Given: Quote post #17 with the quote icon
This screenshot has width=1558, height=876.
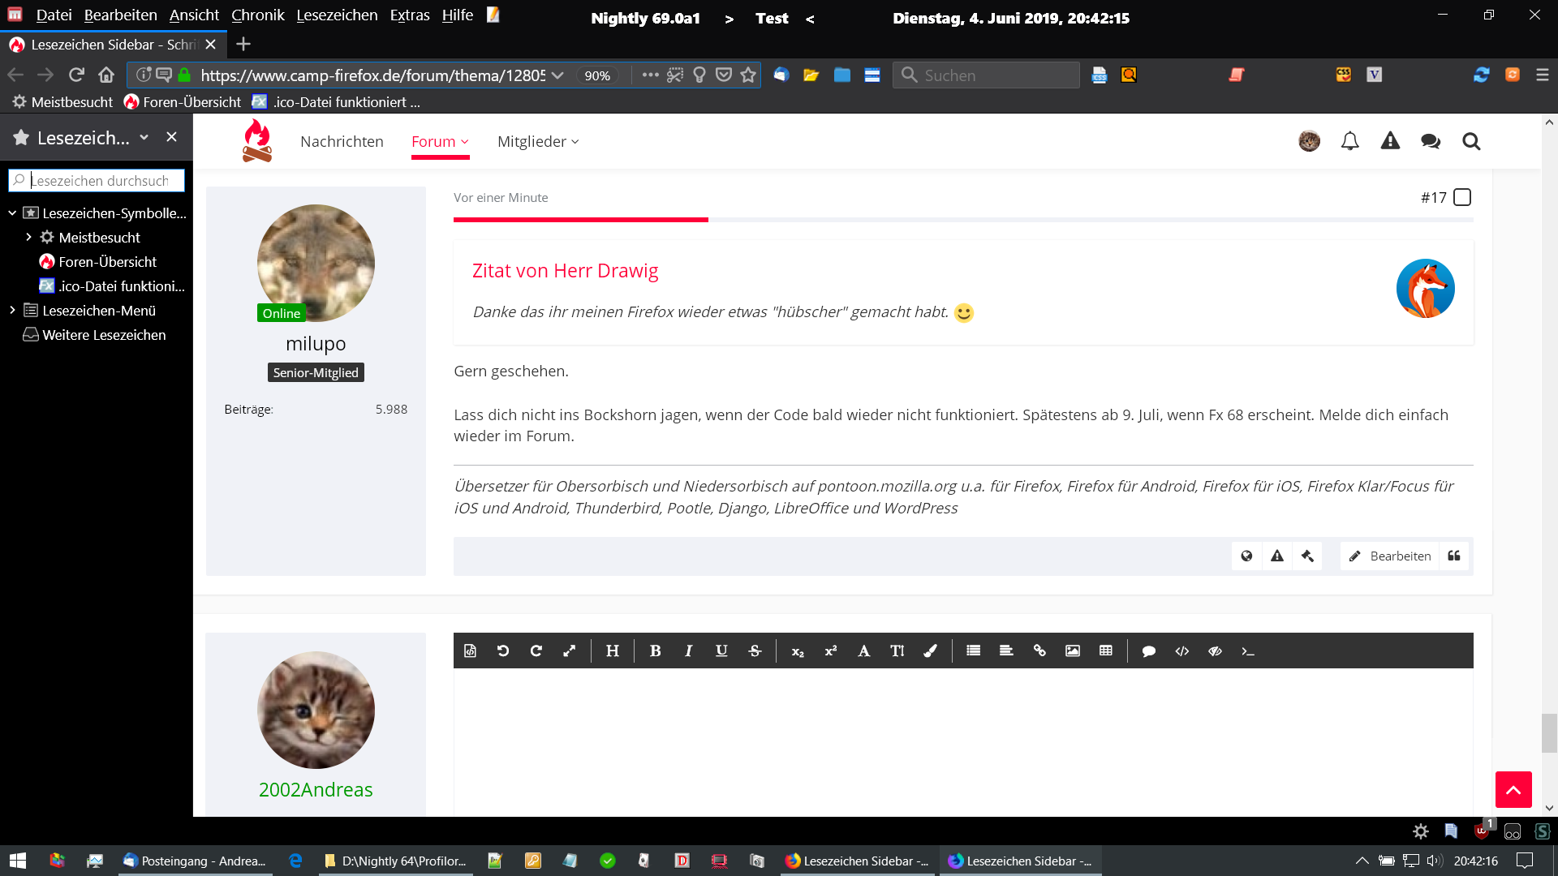Looking at the screenshot, I should click(x=1454, y=556).
